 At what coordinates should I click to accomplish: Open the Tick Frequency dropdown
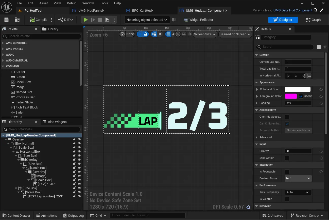coord(298,192)
